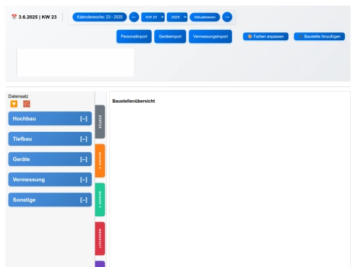Click the Vermessungsimport button
The width and height of the screenshot is (356, 267).
pyautogui.click(x=210, y=36)
